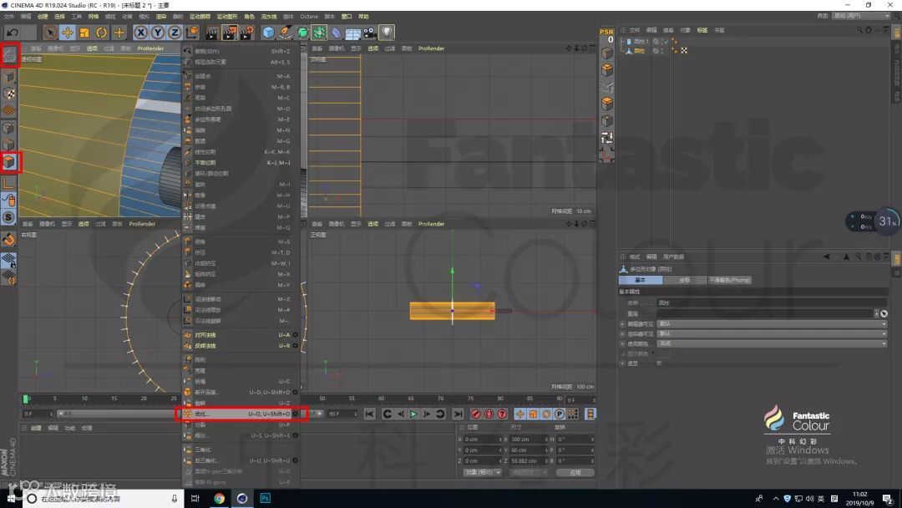Screen dimensions: 902x508
Task: Open the 使用颜色 dropdown
Action: tap(771, 343)
